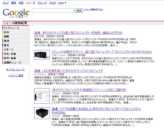164x128 pixels.
Task: Select the ニュース item in top navigation
Action: pyautogui.click(x=30, y=3)
